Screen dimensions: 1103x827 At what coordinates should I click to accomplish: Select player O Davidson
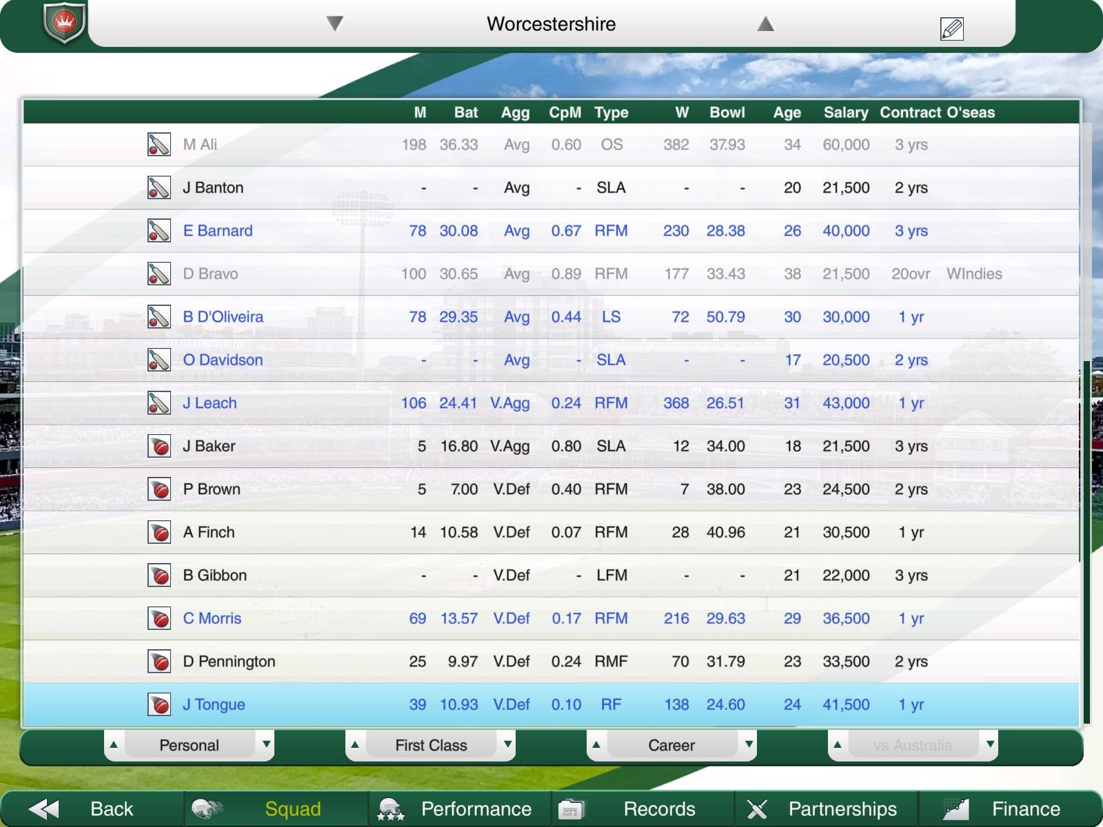coord(551,360)
